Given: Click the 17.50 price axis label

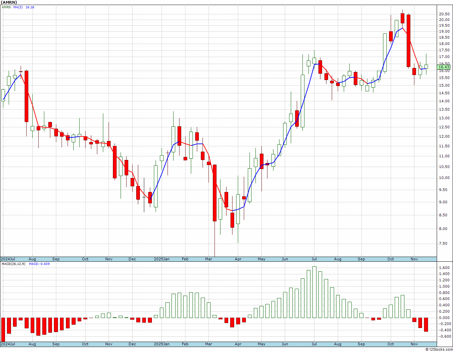Looking at the screenshot, I should point(444,50).
